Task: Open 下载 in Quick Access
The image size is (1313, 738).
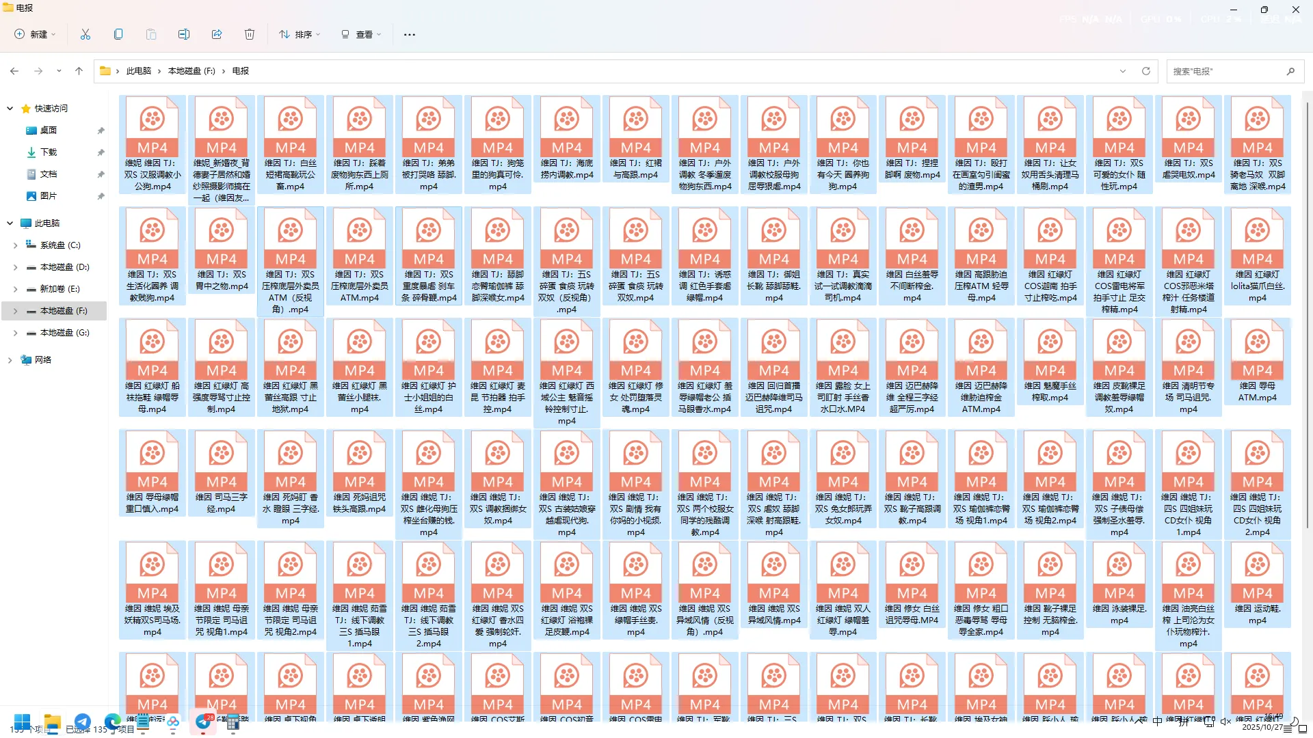Action: pos(49,152)
